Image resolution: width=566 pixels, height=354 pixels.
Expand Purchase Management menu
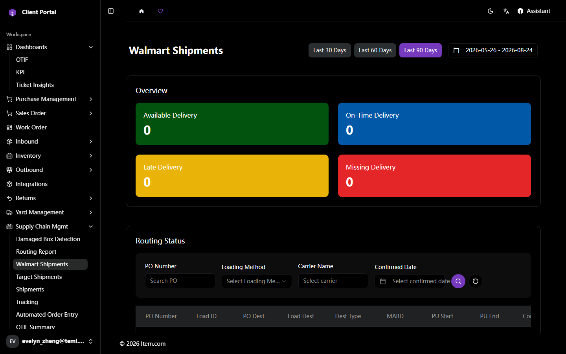click(x=50, y=99)
